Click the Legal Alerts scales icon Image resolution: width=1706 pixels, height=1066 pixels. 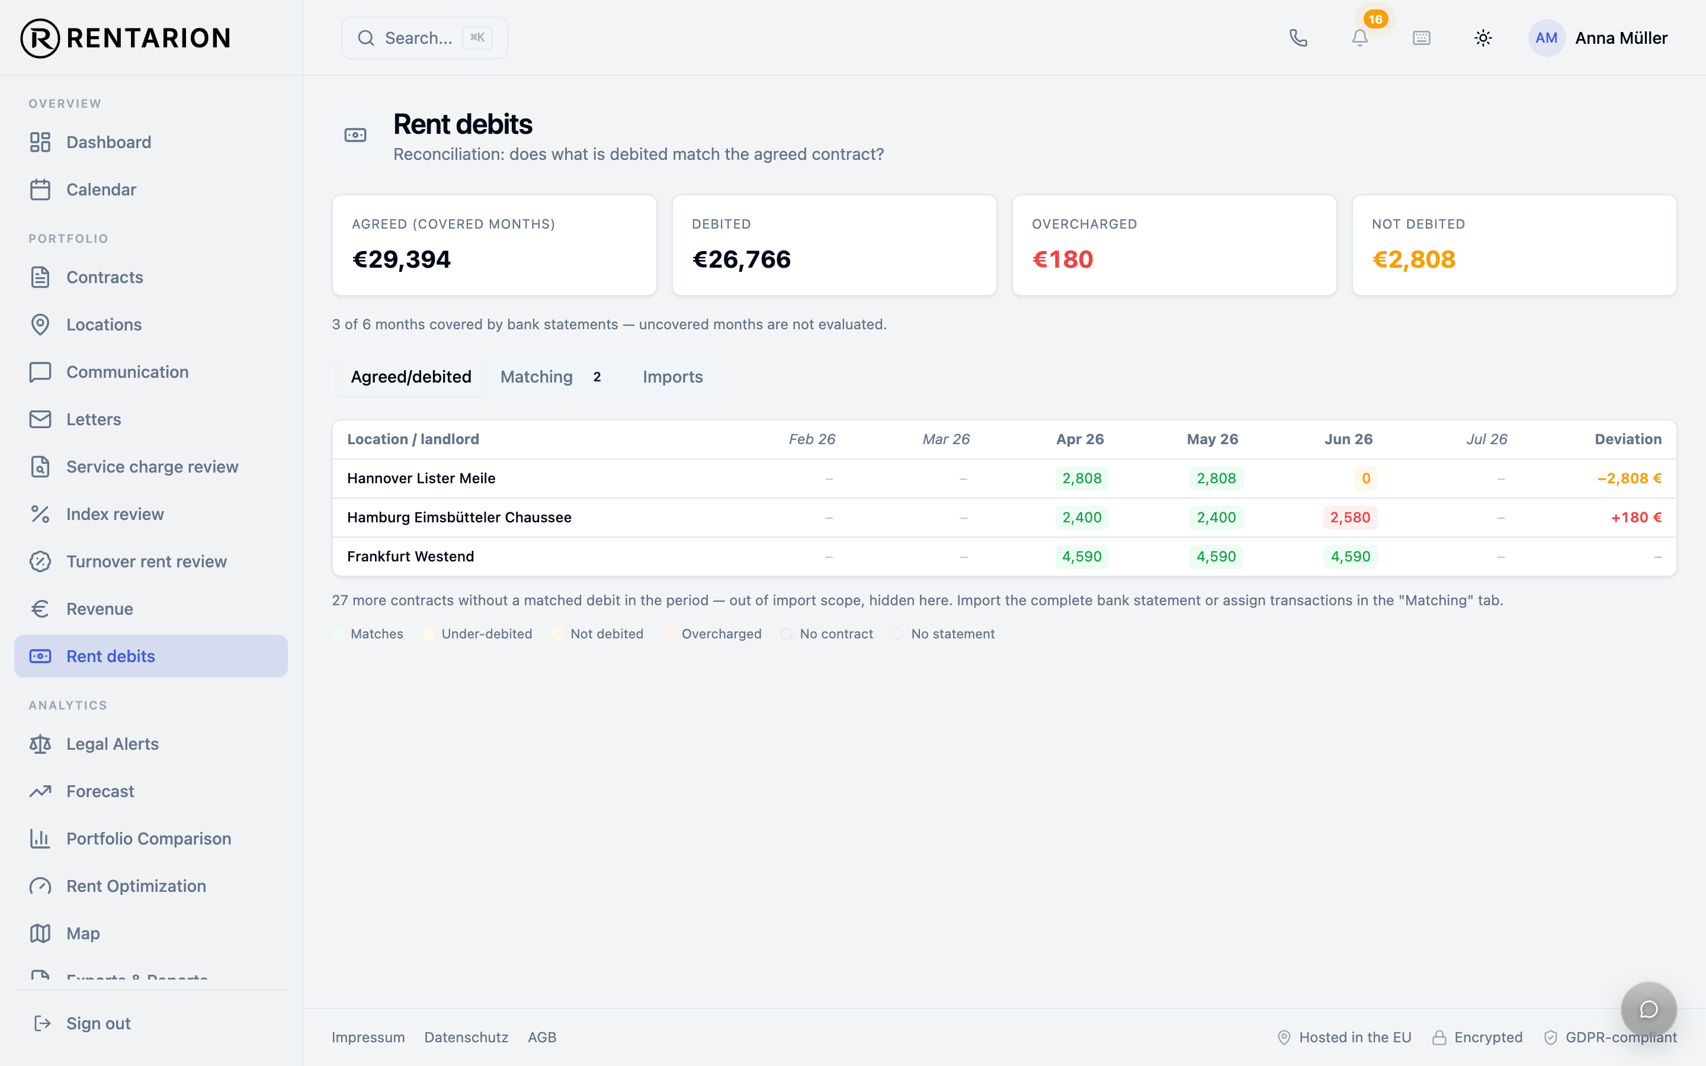(x=40, y=744)
